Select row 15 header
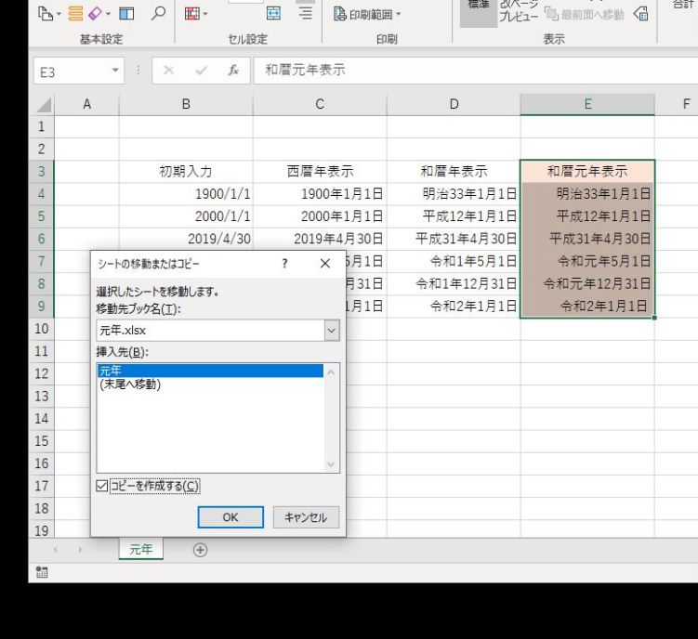 click(42, 441)
